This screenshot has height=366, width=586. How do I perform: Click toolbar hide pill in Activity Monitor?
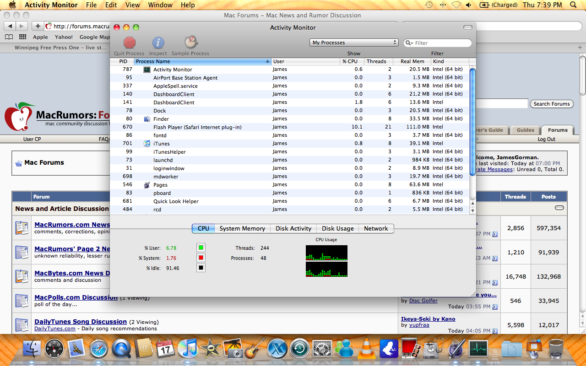(467, 27)
